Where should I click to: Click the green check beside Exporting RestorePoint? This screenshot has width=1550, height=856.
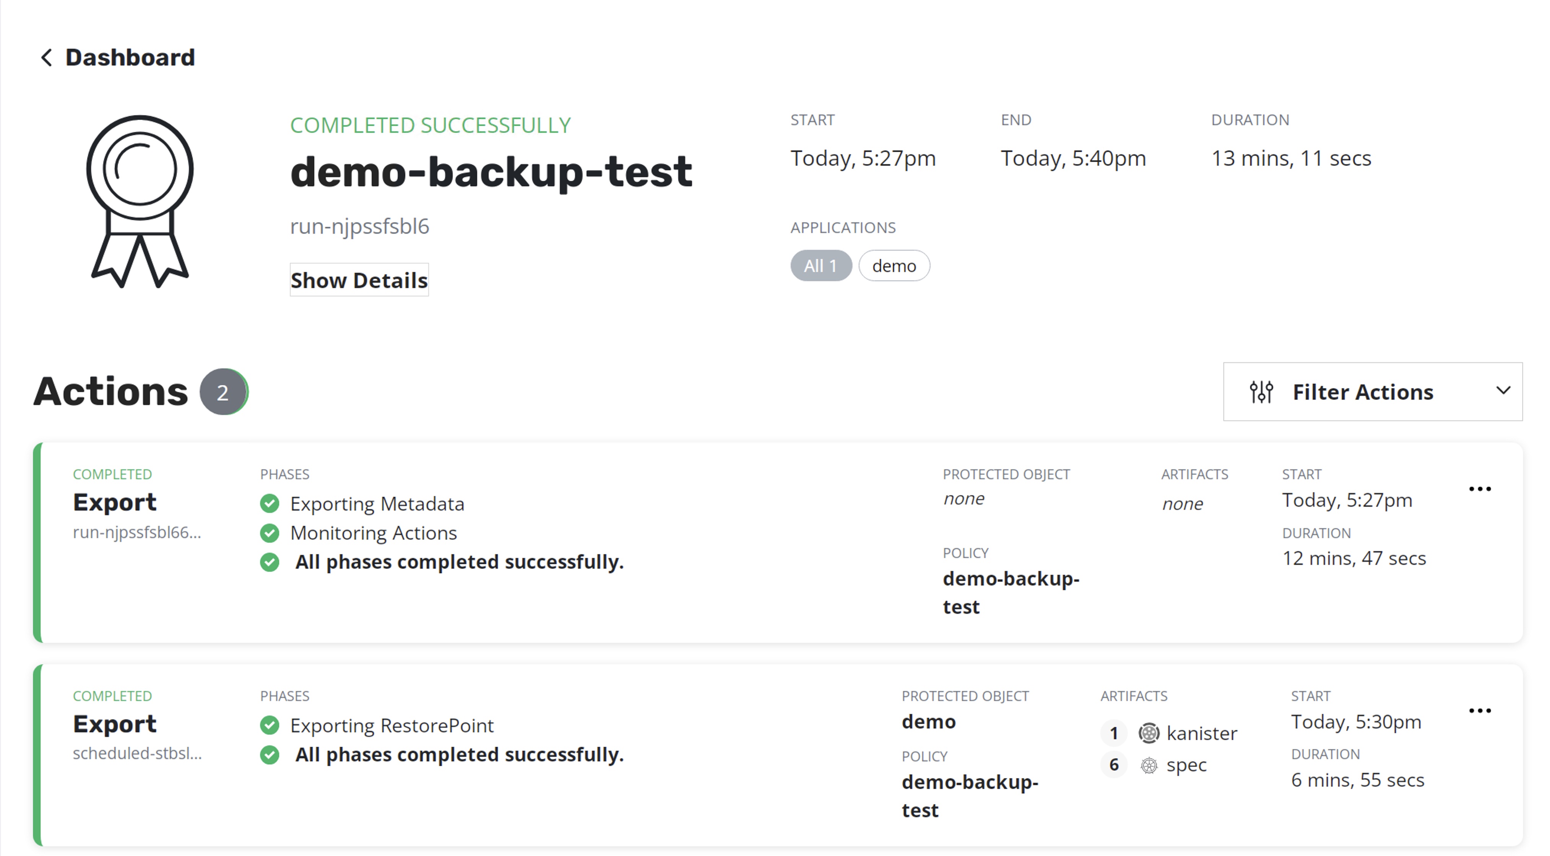pyautogui.click(x=270, y=725)
